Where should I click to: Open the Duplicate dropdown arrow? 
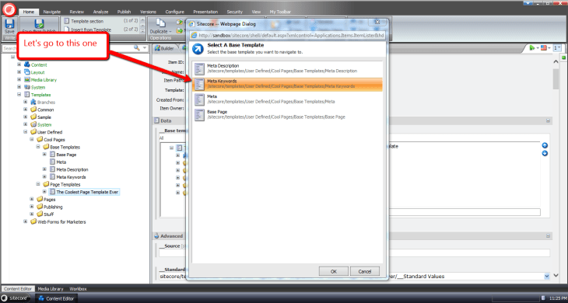(x=170, y=31)
